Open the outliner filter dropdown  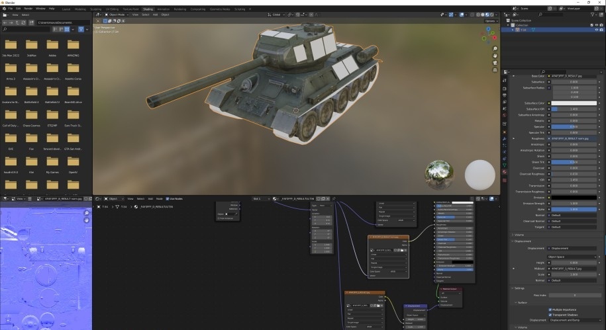593,15
